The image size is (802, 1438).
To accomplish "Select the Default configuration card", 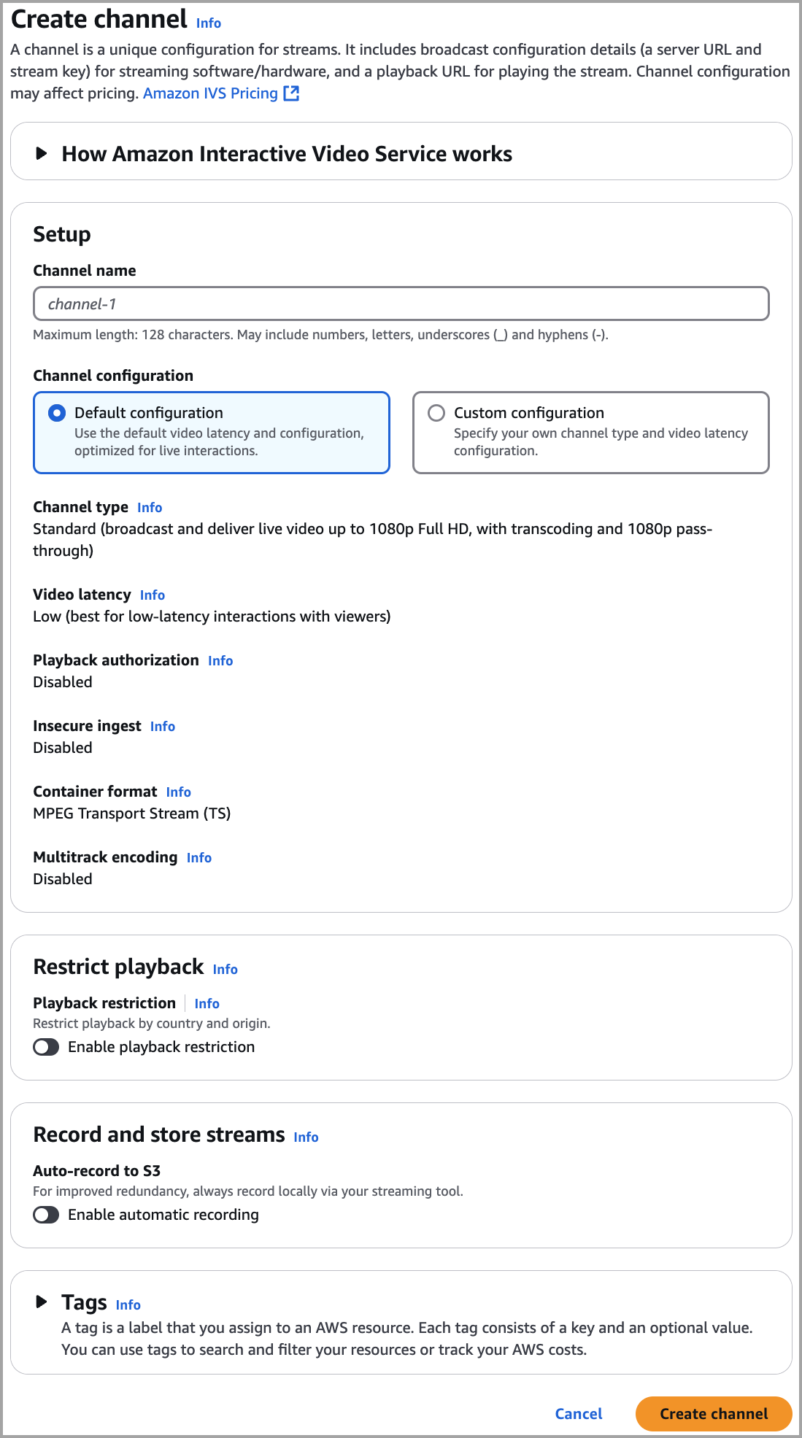I will (x=212, y=432).
